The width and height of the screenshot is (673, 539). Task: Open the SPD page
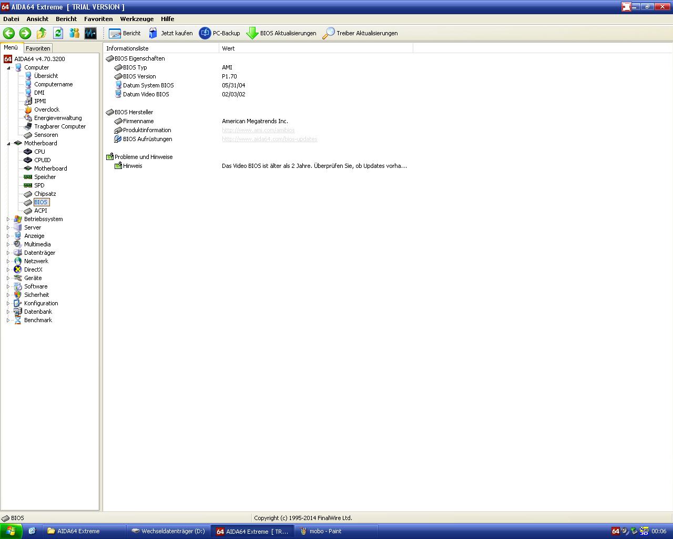39,185
